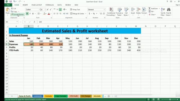Screen dimensions: 180x101
Task: Open the FILE tab
Action: tap(8, 5)
